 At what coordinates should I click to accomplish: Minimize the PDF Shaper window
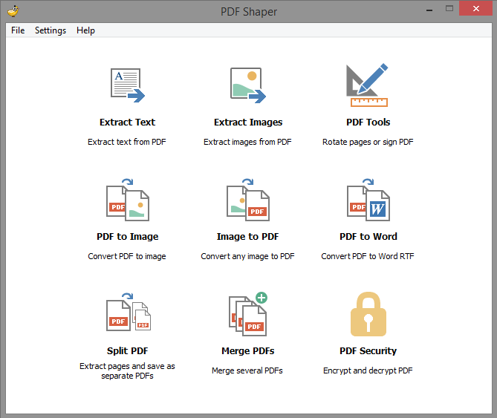pos(429,9)
